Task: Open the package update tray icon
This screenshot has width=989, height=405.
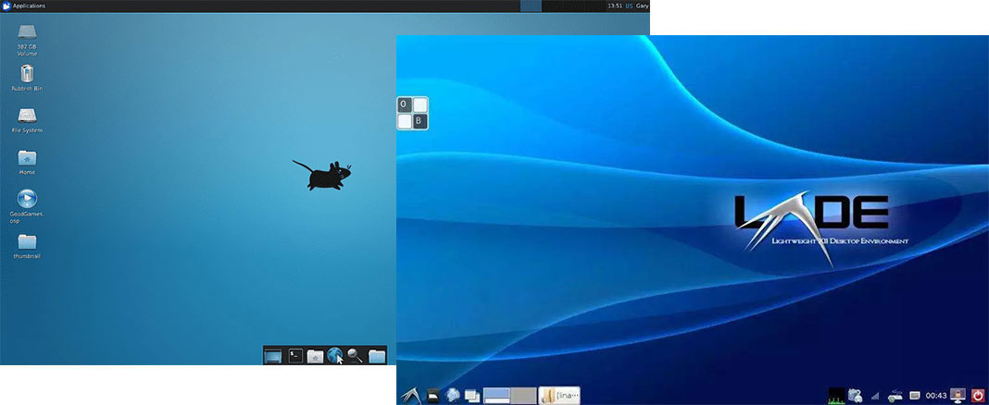Action: (856, 396)
